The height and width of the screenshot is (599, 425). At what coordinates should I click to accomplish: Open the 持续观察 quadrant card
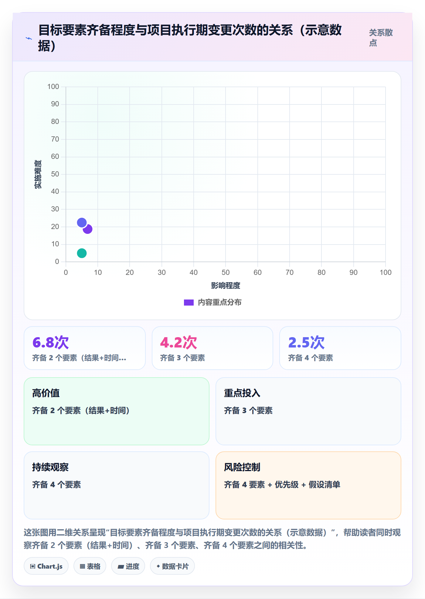(x=117, y=485)
